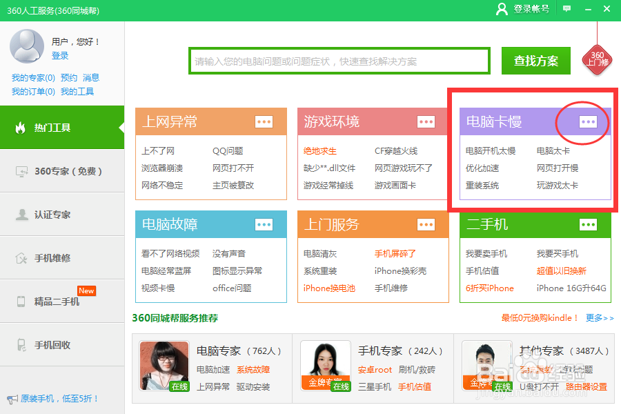Screen dimensions: 621x414
Task: Click the user avatar picture
Action: click(27, 46)
